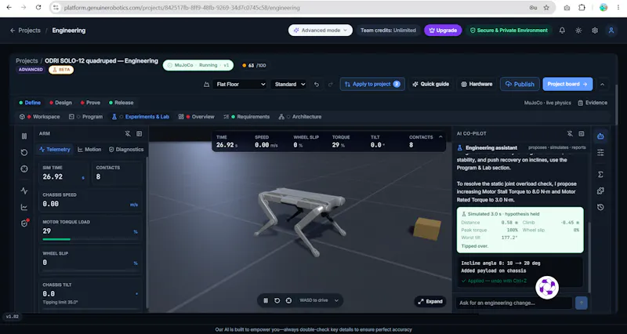The height and width of the screenshot is (334, 627).
Task: Open the sigma equations icon in right rail
Action: point(600,174)
